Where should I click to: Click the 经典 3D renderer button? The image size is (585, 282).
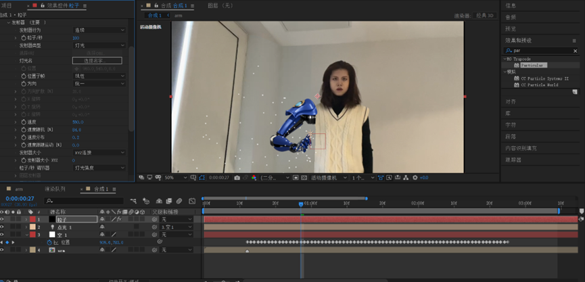[x=485, y=16]
